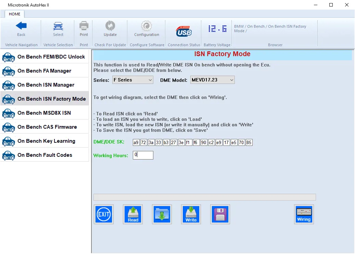
Task: Click the SK byte field b3
Action: click(x=166, y=142)
